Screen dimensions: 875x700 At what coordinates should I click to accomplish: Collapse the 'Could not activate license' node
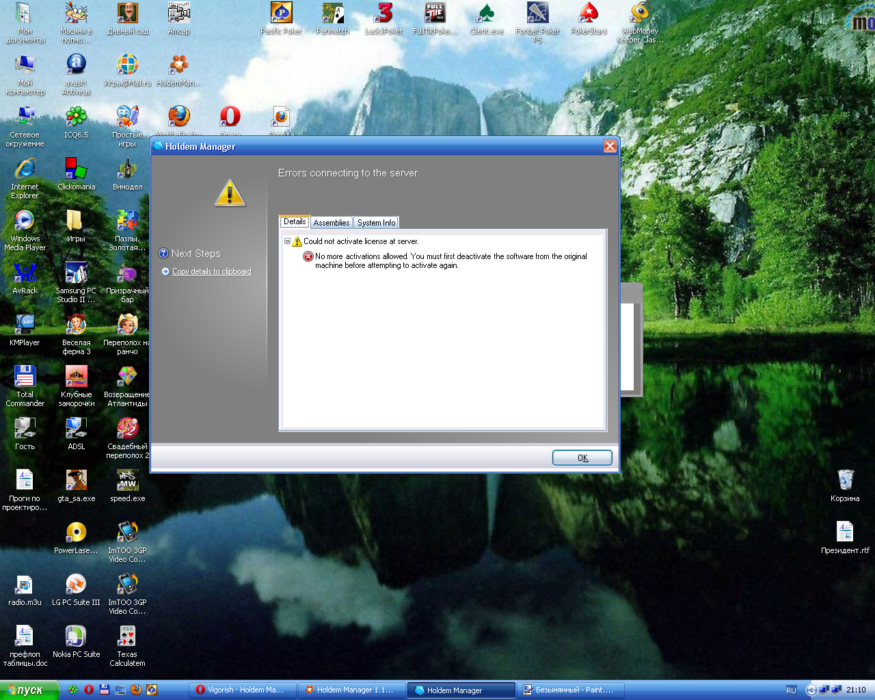(x=288, y=241)
